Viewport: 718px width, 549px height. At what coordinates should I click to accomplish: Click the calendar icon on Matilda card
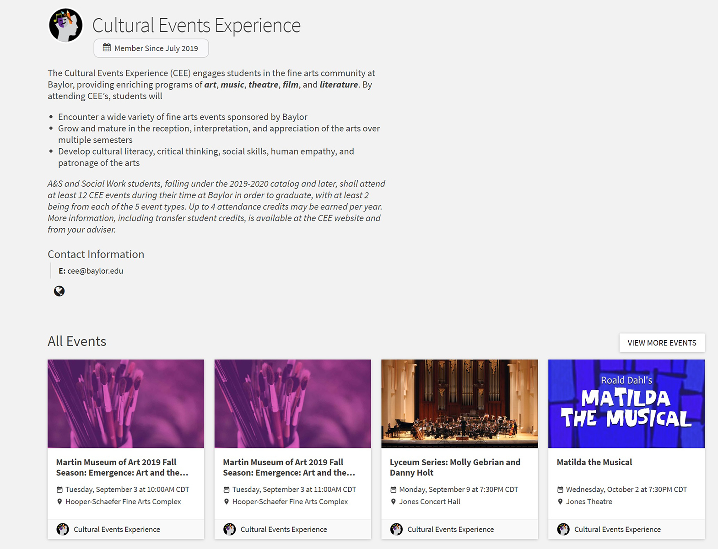(560, 490)
